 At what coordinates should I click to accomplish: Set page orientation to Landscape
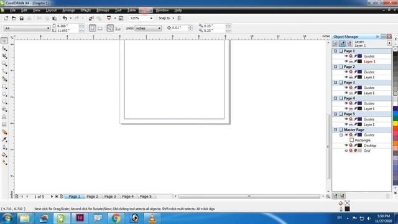pyautogui.click(x=100, y=28)
